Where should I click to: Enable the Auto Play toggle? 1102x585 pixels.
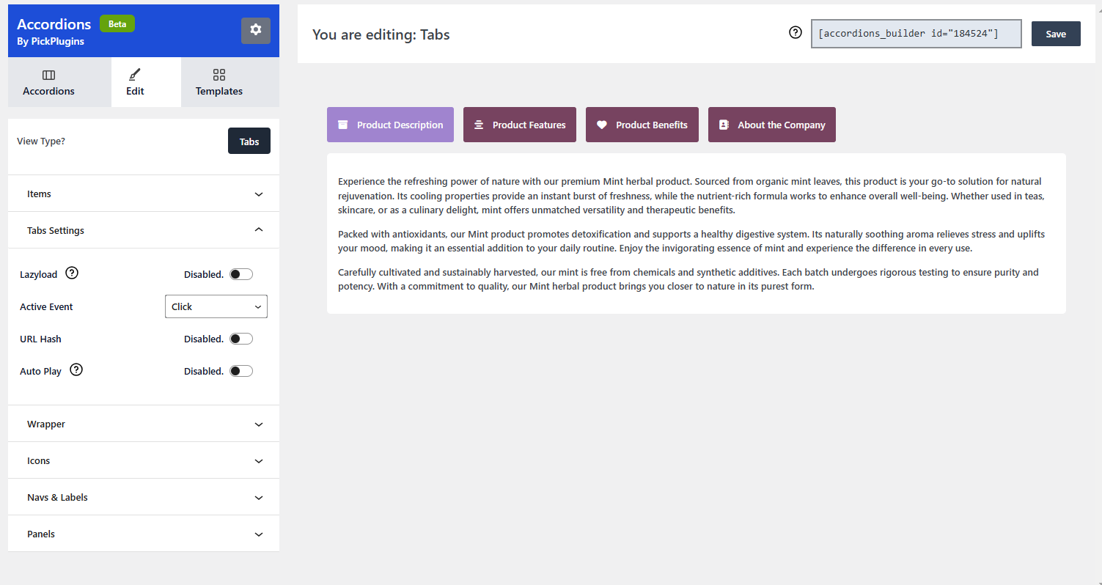[240, 371]
